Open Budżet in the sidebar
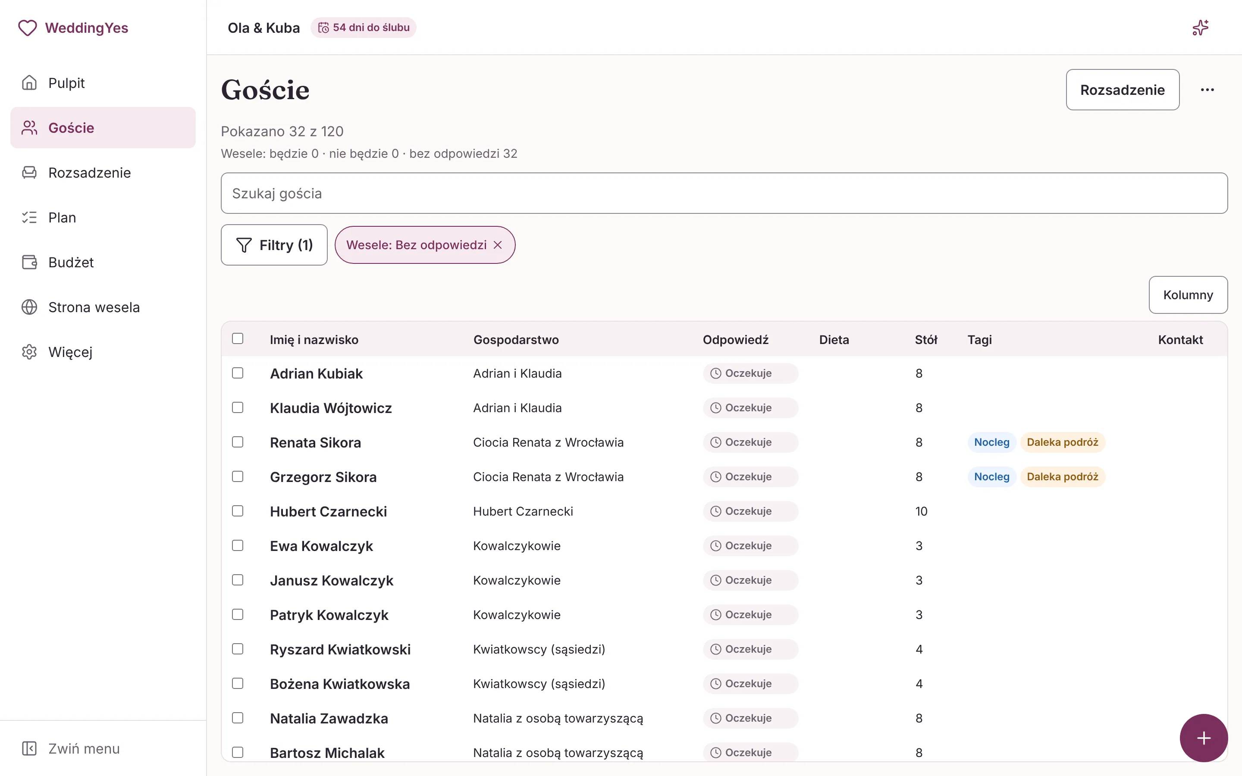The image size is (1242, 776). point(103,262)
